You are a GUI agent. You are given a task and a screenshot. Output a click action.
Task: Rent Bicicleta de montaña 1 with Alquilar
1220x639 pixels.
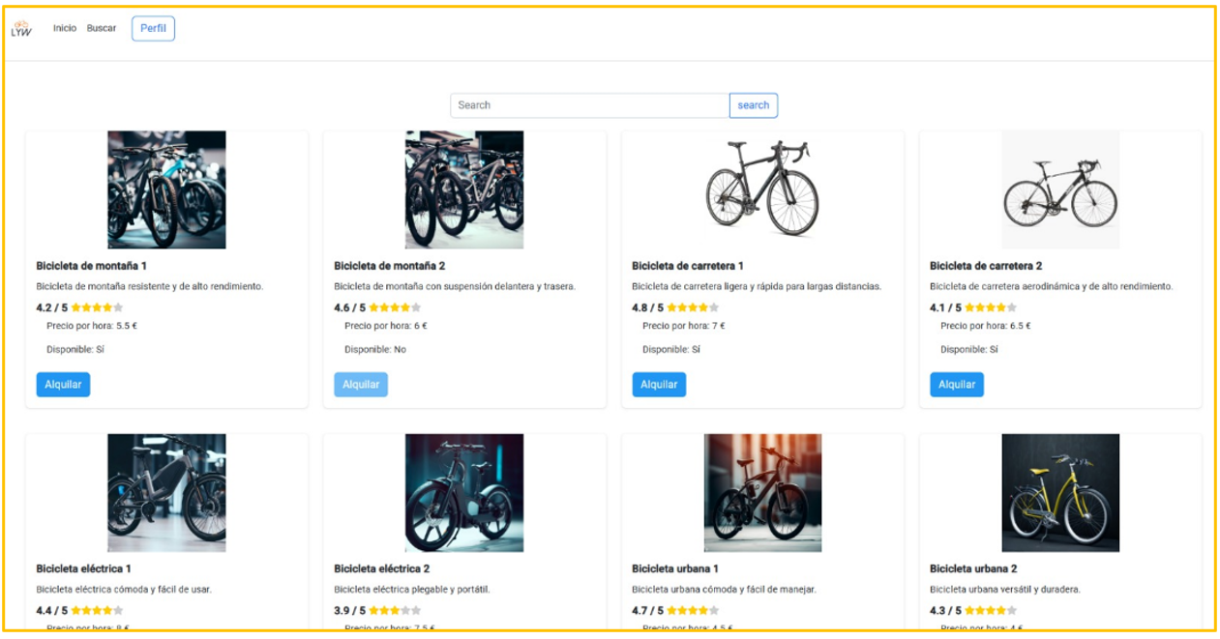(63, 385)
